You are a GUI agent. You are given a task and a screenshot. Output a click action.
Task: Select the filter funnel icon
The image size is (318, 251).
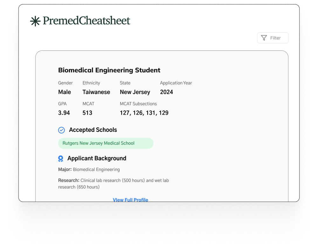[x=264, y=38]
